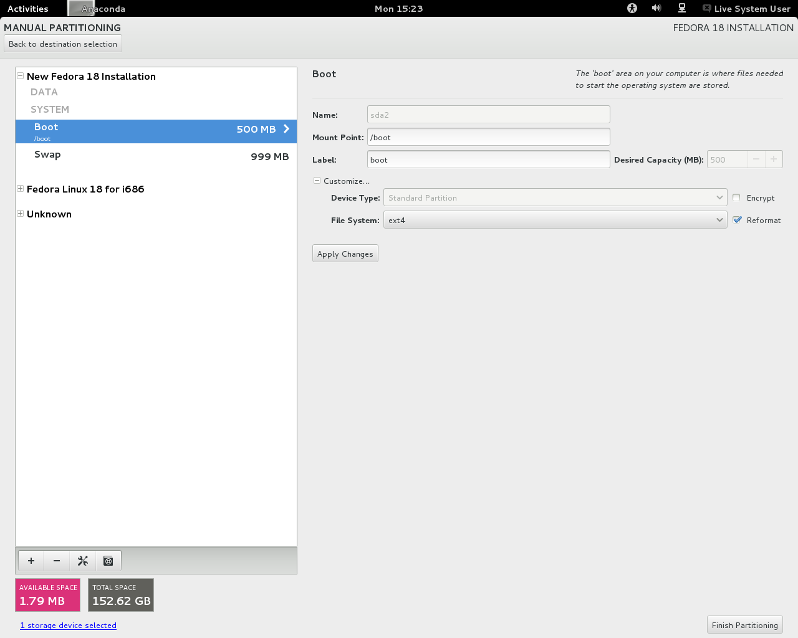Screen dimensions: 798x638
Task: Add a new mount point with plus button
Action: point(31,561)
